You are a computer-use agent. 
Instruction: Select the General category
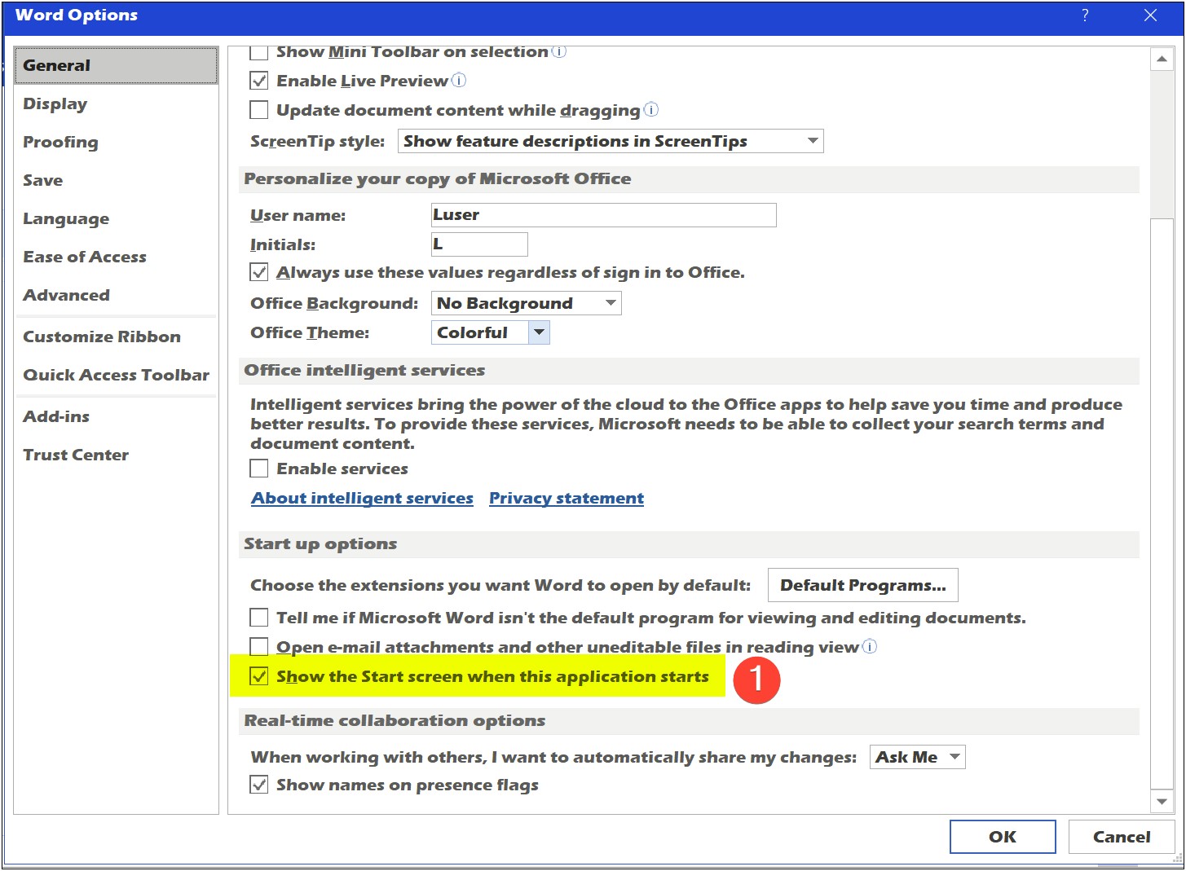(117, 65)
